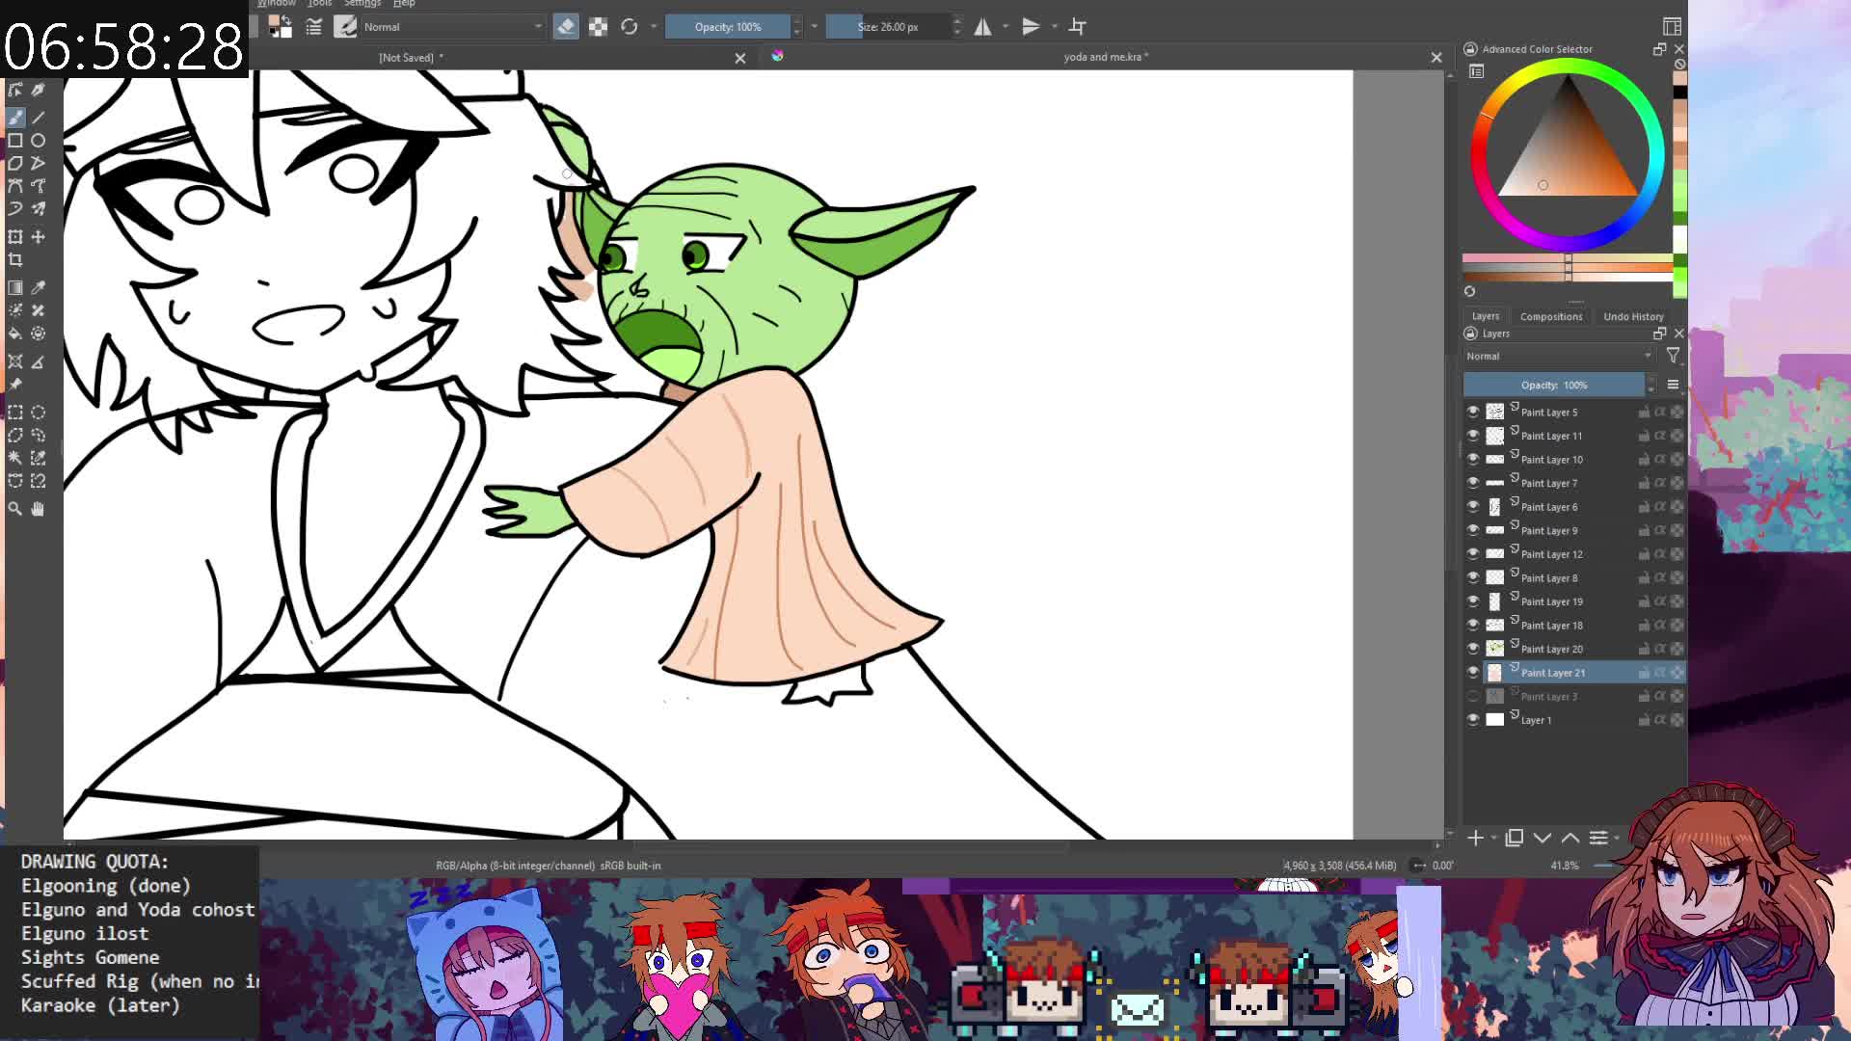1851x1041 pixels.
Task: Select the Line tool
Action: pos(39,117)
